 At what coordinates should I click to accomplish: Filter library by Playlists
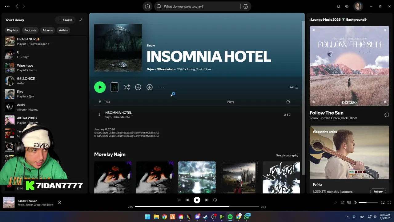click(x=12, y=30)
